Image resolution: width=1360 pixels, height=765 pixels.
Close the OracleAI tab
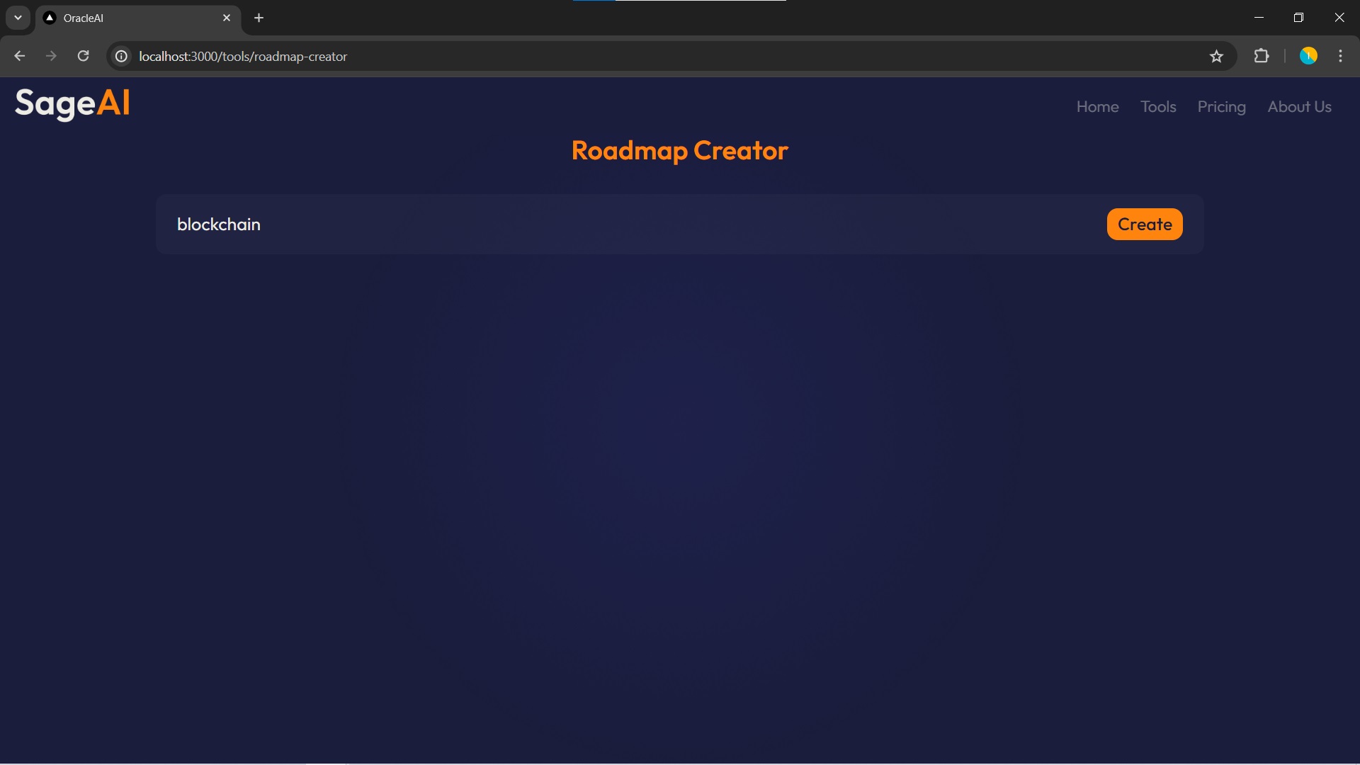pyautogui.click(x=227, y=18)
